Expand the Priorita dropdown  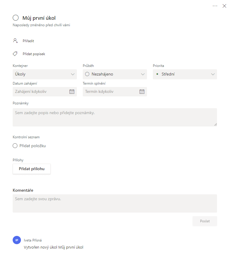click(x=185, y=74)
